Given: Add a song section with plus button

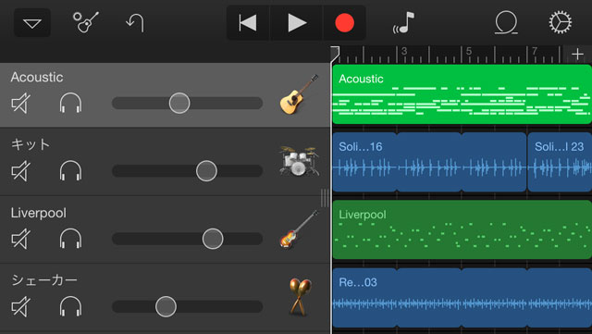Looking at the screenshot, I should [x=577, y=55].
